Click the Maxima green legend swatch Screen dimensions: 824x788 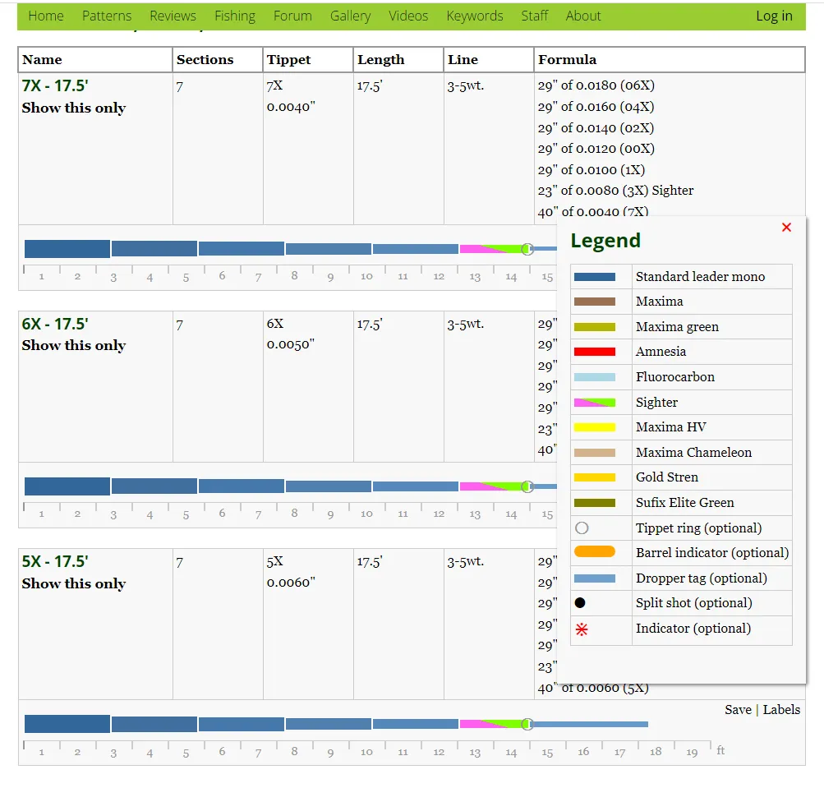(594, 326)
